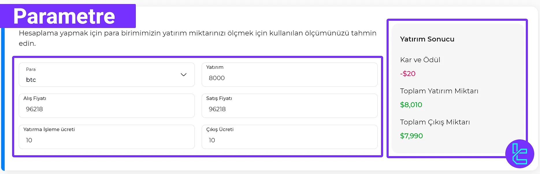Click the Para label above btc
Viewport: 540px width, 174px height.
(x=31, y=69)
